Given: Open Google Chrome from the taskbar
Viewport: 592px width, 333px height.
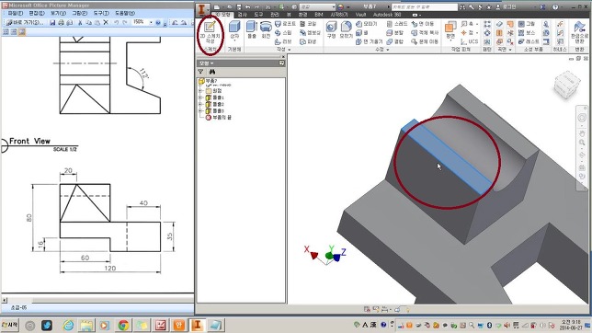Looking at the screenshot, I should pyautogui.click(x=123, y=325).
